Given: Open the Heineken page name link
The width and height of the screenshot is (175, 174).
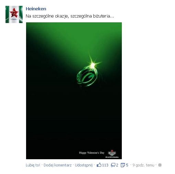Looking at the screenshot, I should click(36, 9).
